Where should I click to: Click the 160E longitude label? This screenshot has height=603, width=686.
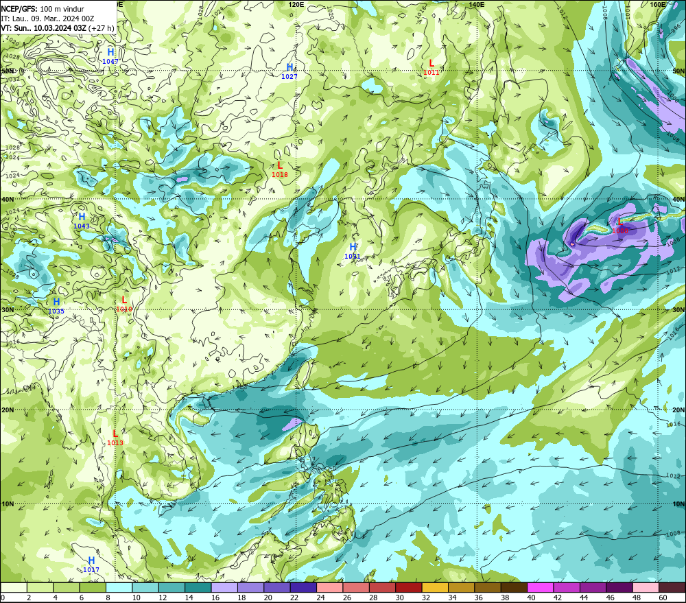[658, 4]
